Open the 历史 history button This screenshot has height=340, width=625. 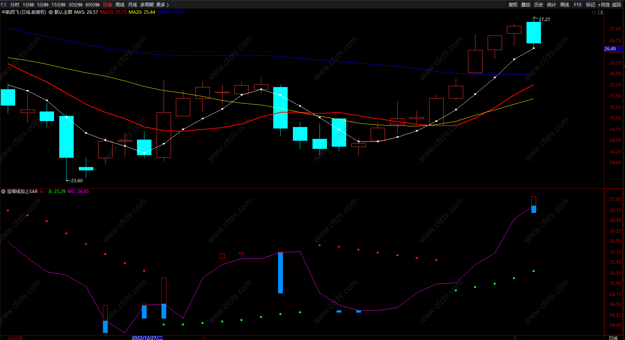click(x=539, y=5)
